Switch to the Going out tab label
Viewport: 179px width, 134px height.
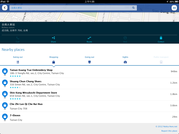[x=89, y=57]
